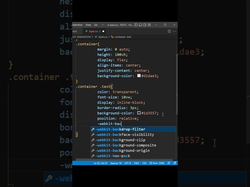Select -webkit-backdrop-filter suggestion
This screenshot has height=187, width=250.
click(x=134, y=129)
